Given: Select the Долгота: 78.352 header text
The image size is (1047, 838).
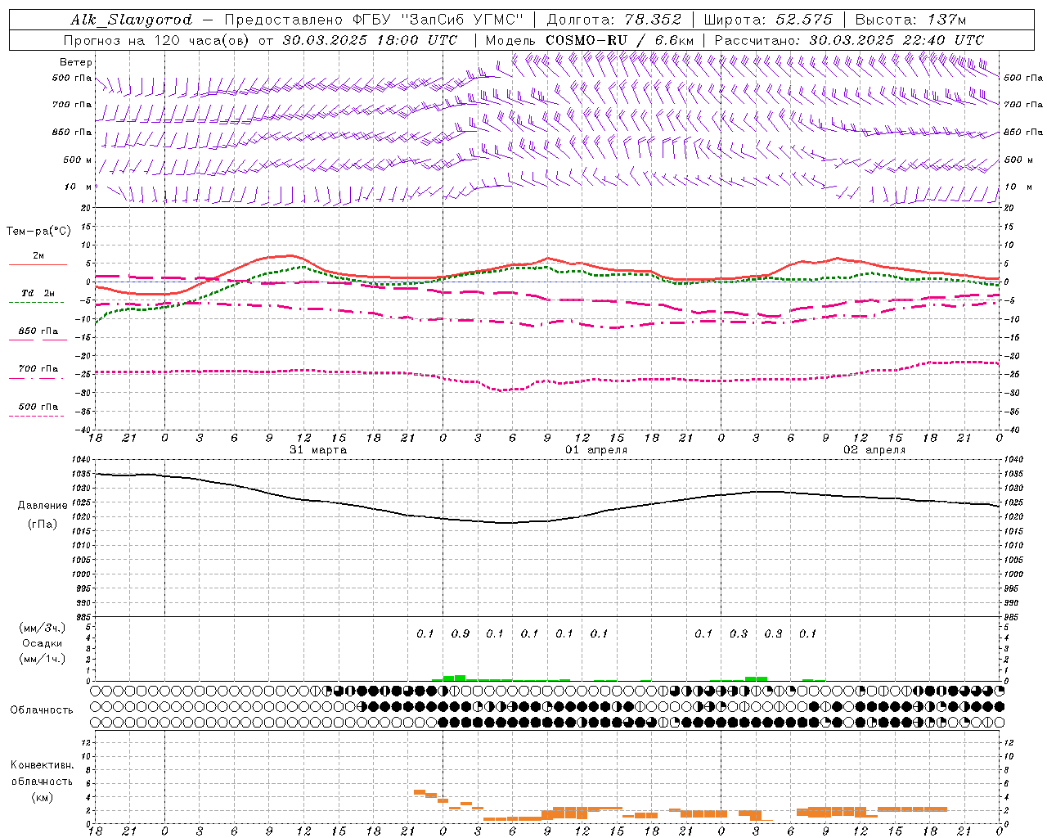Looking at the screenshot, I should pos(613,20).
